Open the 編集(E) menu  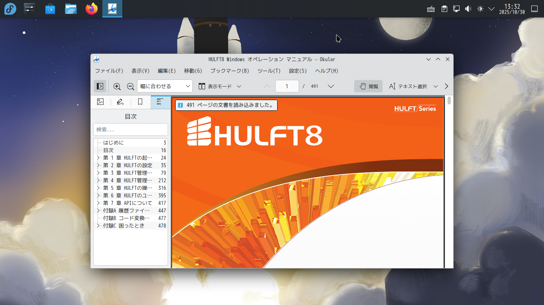point(167,71)
